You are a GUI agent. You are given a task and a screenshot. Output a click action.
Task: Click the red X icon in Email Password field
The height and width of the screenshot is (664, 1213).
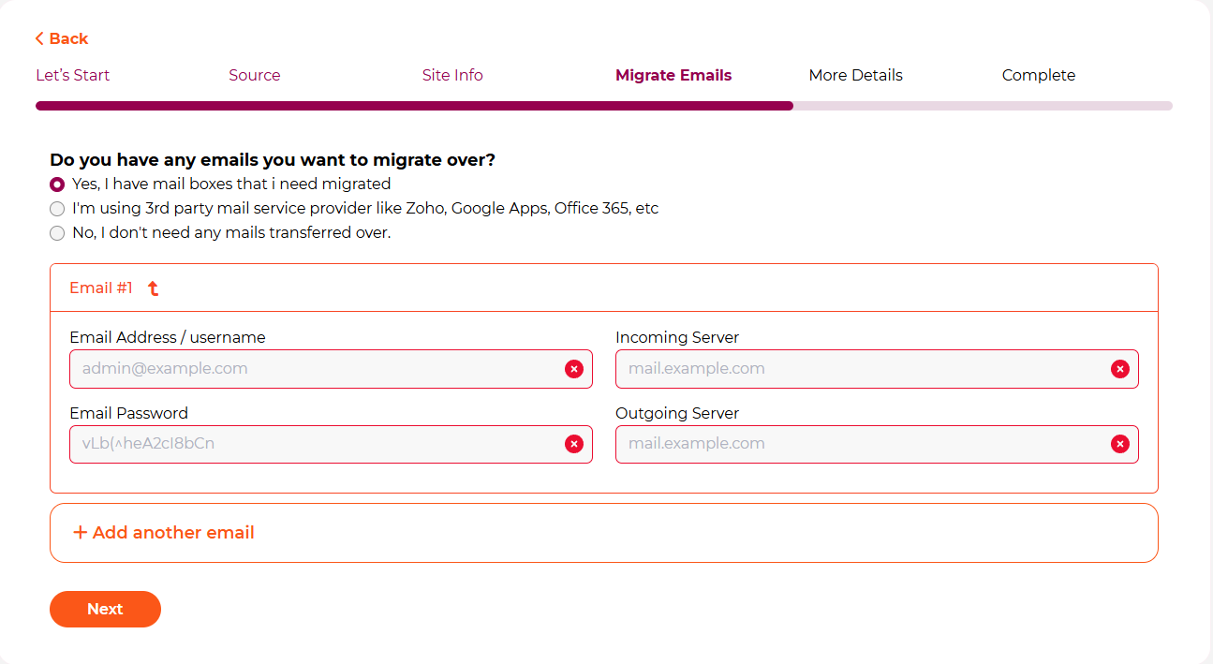(x=574, y=444)
